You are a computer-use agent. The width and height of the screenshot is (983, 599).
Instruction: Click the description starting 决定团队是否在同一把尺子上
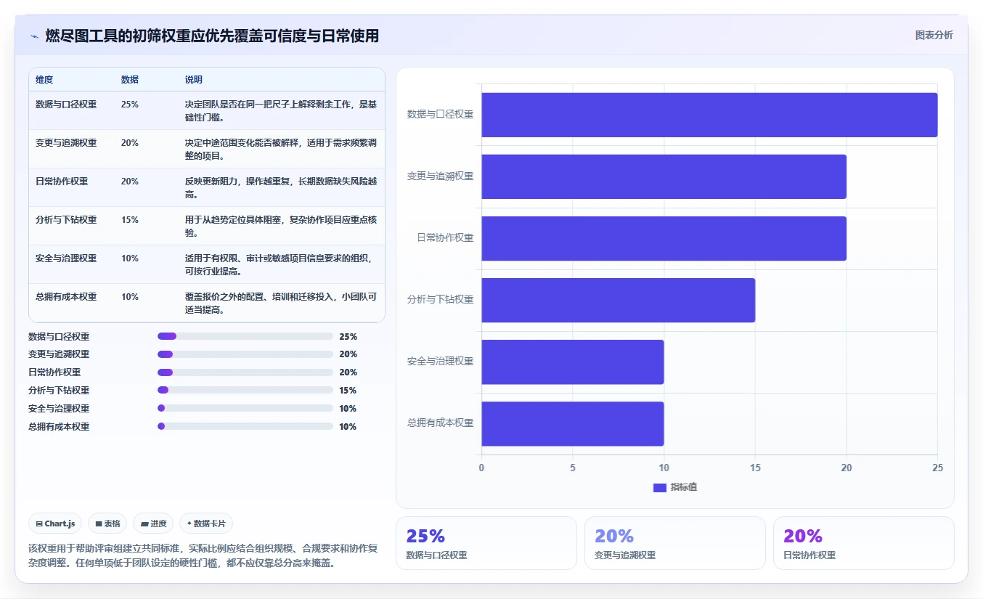(x=281, y=111)
